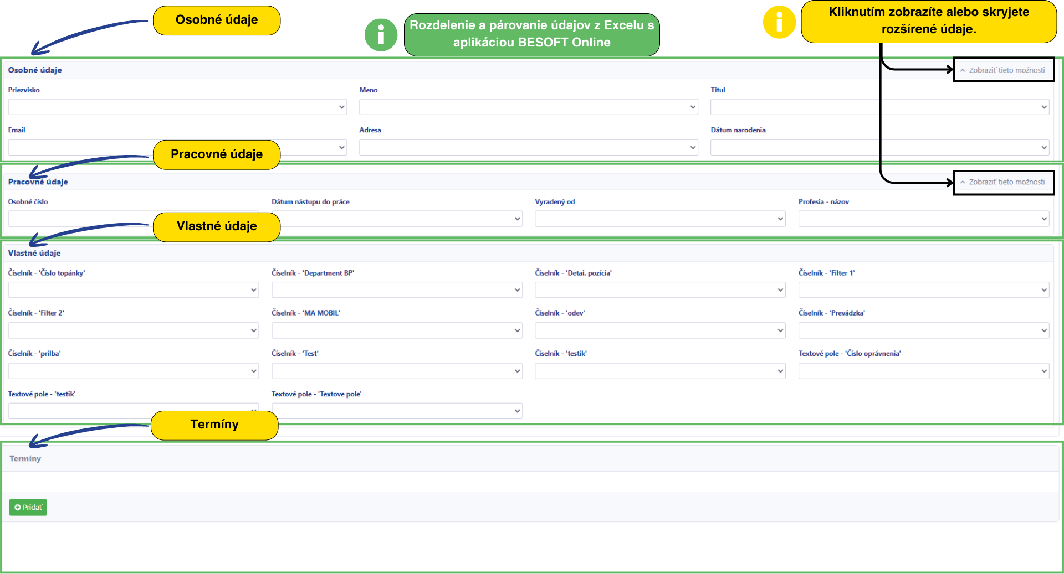Click the green info icon beside Rozdelenie banner
The width and height of the screenshot is (1064, 574).
click(381, 35)
